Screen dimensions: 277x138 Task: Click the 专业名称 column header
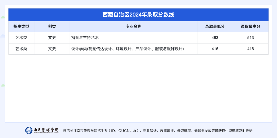click(133, 27)
